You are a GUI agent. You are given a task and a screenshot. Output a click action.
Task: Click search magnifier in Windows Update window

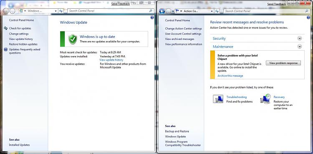(x=151, y=11)
